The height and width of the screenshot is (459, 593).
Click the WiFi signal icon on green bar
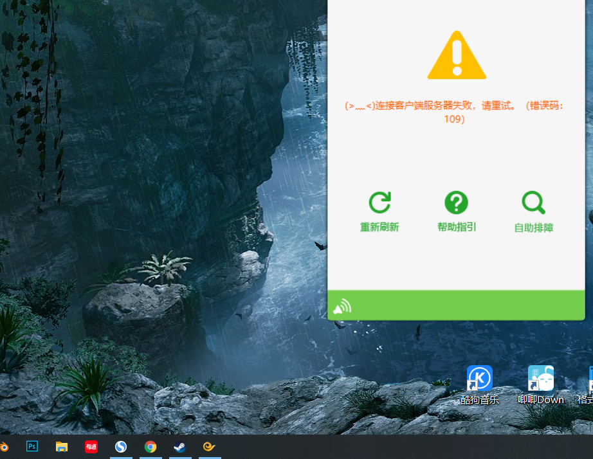coord(342,306)
